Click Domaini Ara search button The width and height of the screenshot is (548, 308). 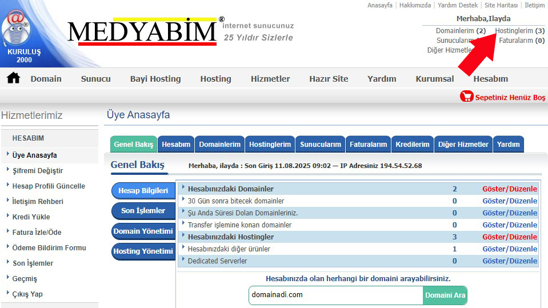pyautogui.click(x=445, y=295)
